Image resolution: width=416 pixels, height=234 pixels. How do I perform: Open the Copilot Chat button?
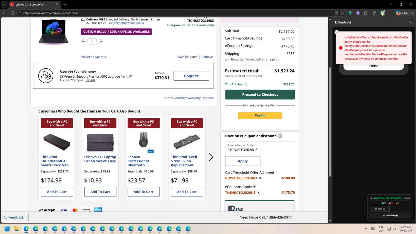(x=402, y=13)
